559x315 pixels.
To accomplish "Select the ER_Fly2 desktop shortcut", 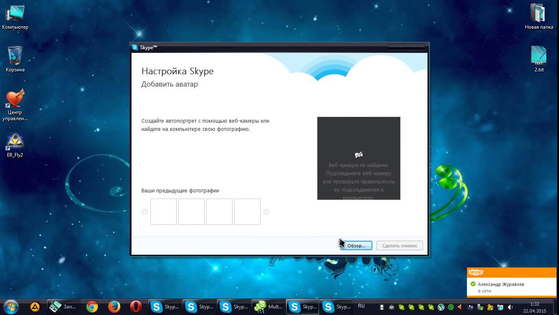I will coord(15,145).
